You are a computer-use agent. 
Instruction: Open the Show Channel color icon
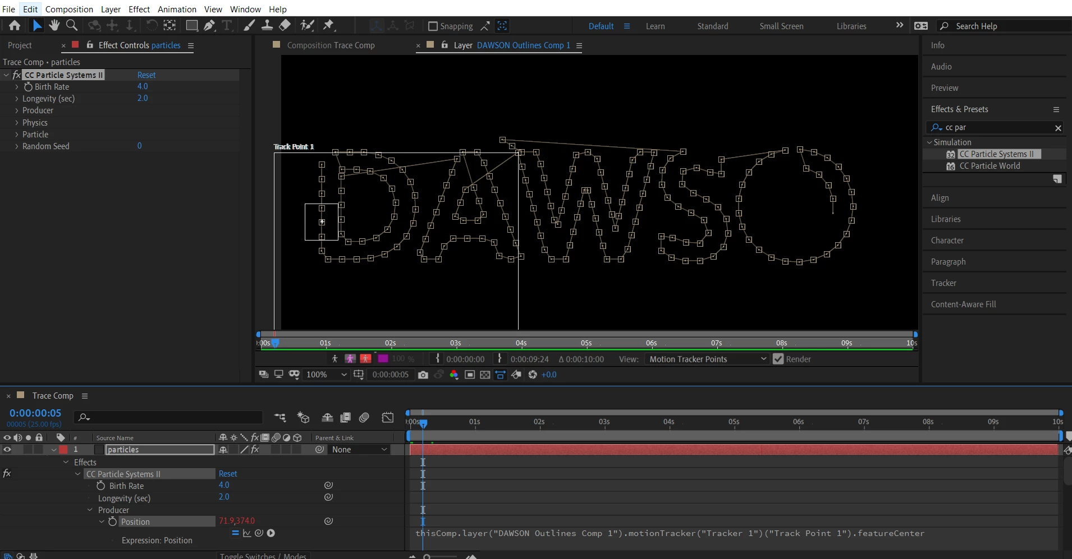(454, 375)
